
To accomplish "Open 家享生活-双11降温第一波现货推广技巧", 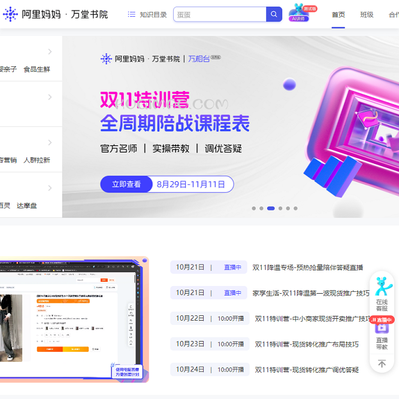I will pyautogui.click(x=311, y=293).
